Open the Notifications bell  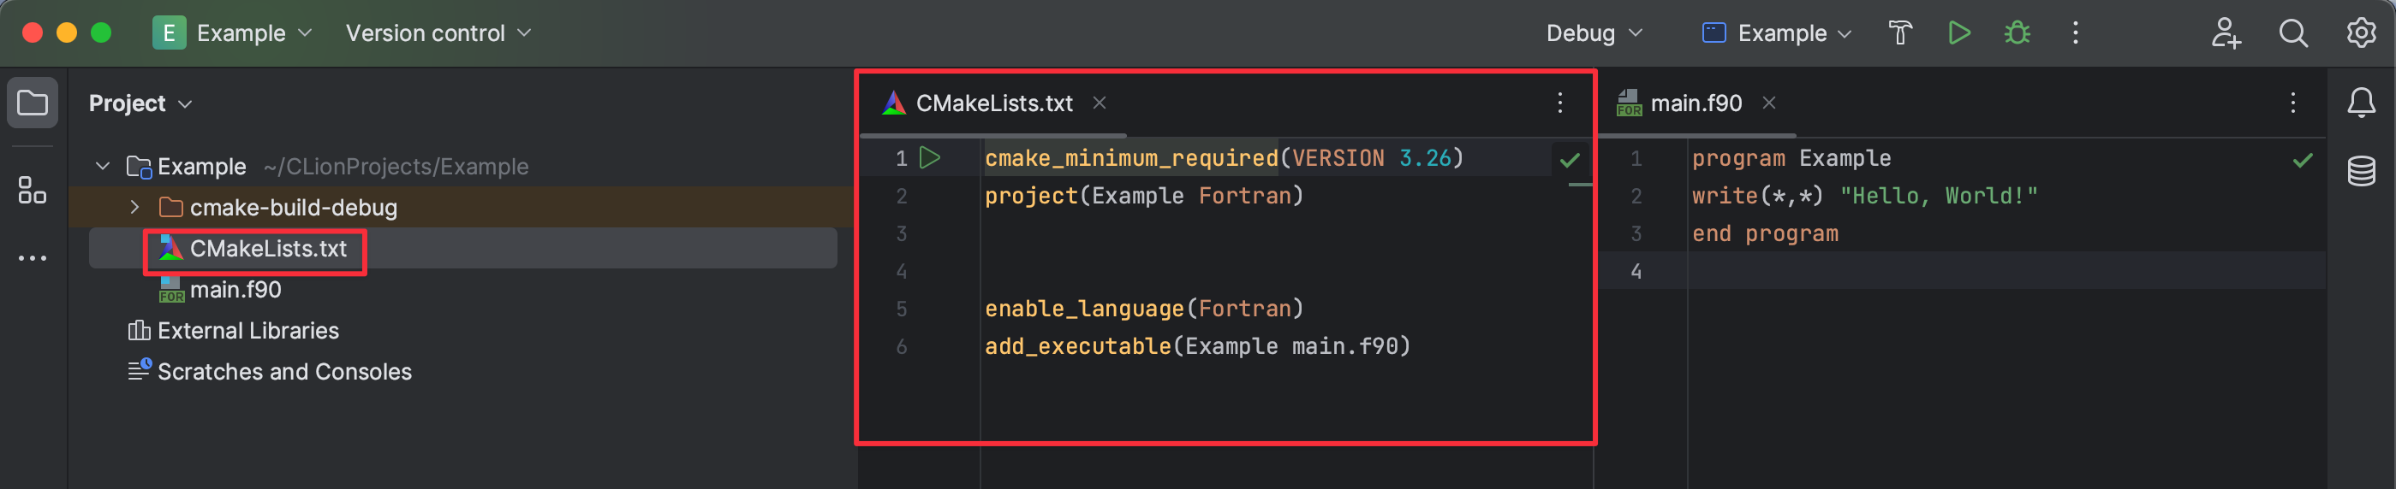coord(2361,102)
